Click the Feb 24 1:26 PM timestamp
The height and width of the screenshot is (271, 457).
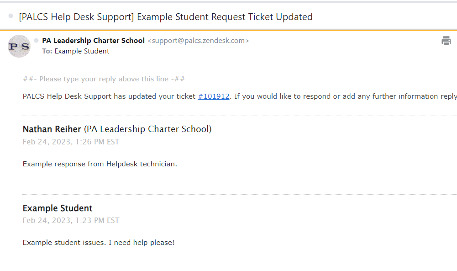71,142
